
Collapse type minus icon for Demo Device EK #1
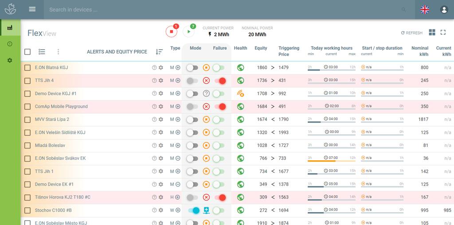pyautogui.click(x=178, y=184)
